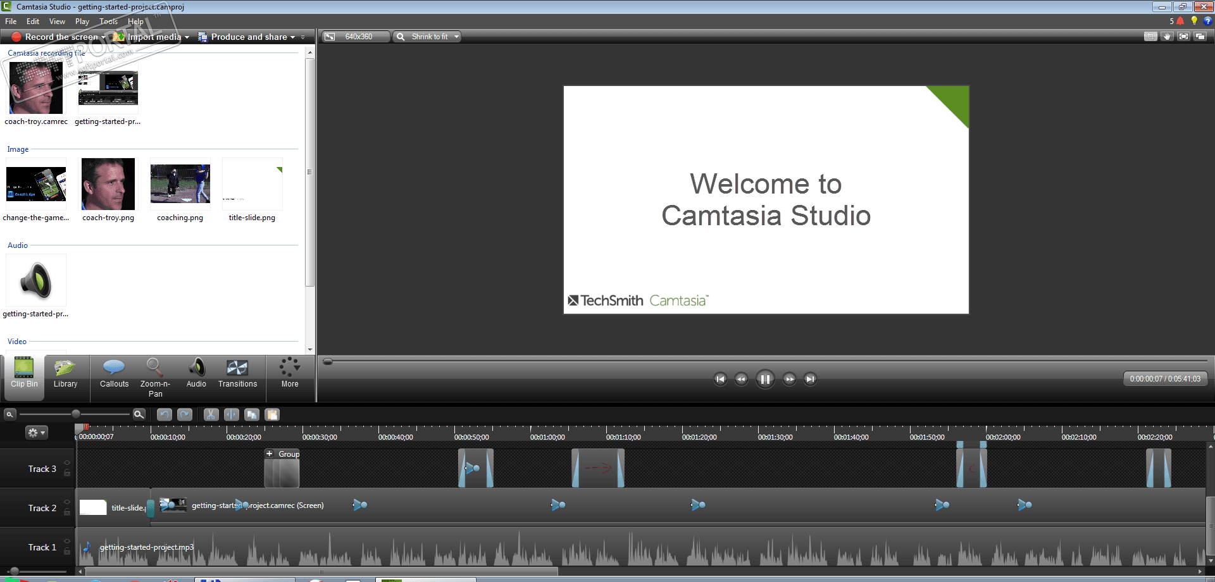Click the timeline zoom slider handle
The height and width of the screenshot is (582, 1215).
click(76, 414)
